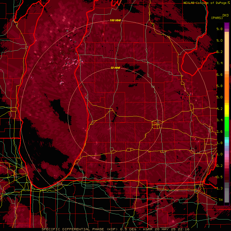Click the 4.2 scale value
This screenshot has height=231, width=231.
(219, 109)
